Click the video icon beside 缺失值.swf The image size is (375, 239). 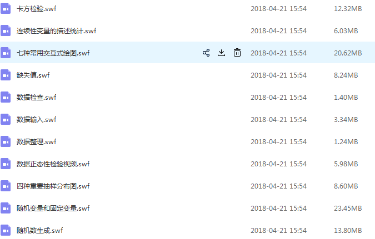pos(6,75)
